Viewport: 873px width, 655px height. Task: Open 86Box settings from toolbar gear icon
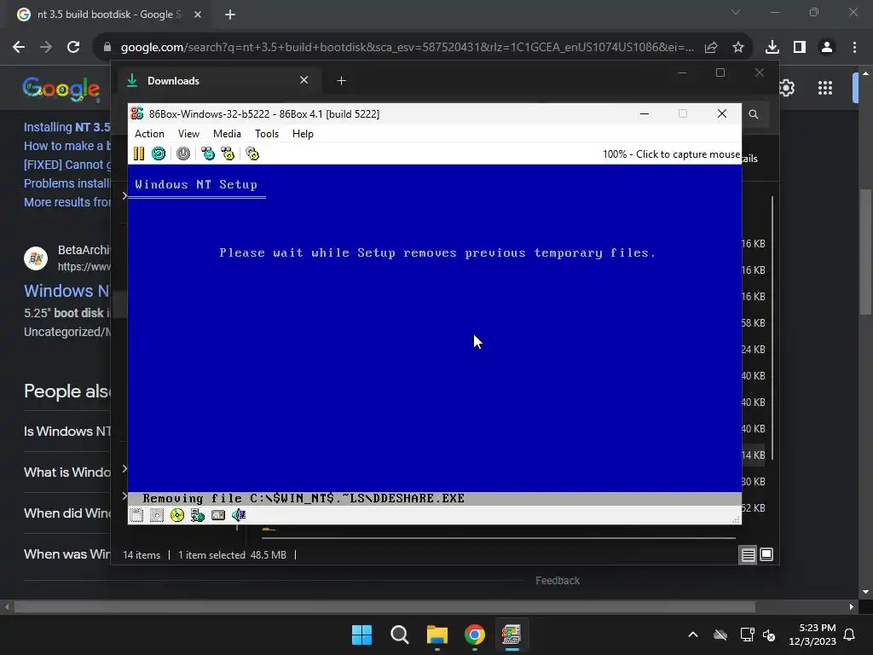click(252, 154)
